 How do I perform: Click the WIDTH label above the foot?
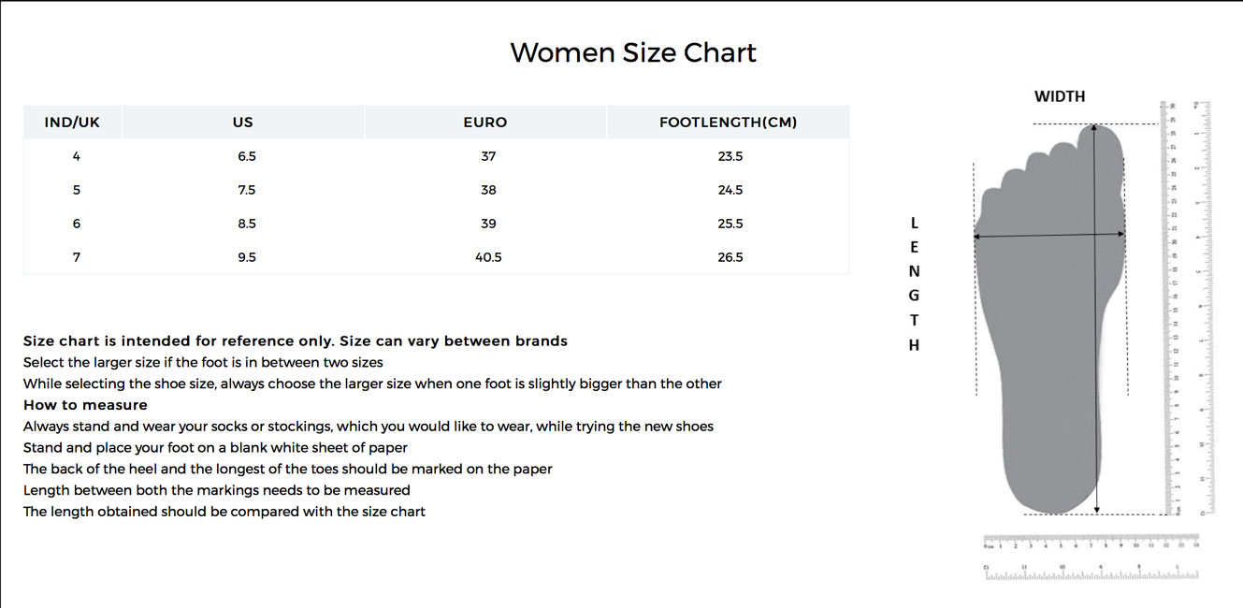[x=1060, y=96]
